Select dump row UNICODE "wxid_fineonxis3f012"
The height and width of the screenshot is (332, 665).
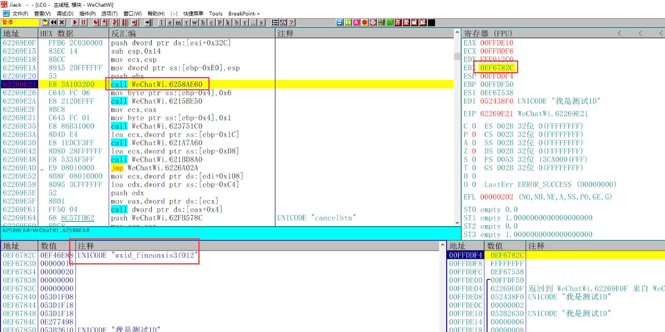coord(138,255)
